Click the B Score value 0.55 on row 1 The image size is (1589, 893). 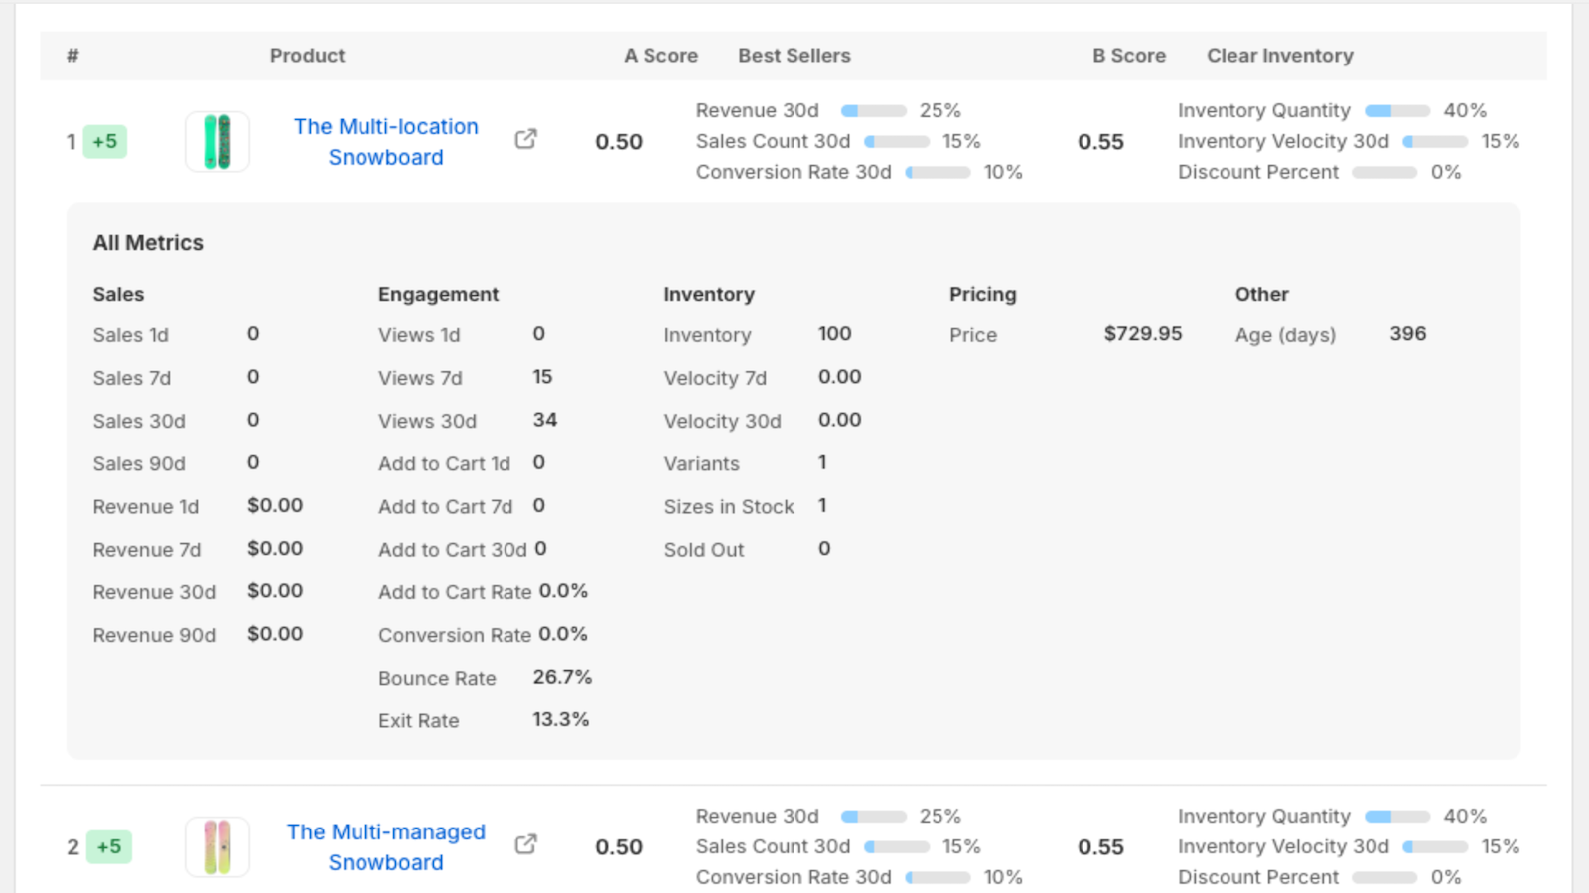point(1101,141)
